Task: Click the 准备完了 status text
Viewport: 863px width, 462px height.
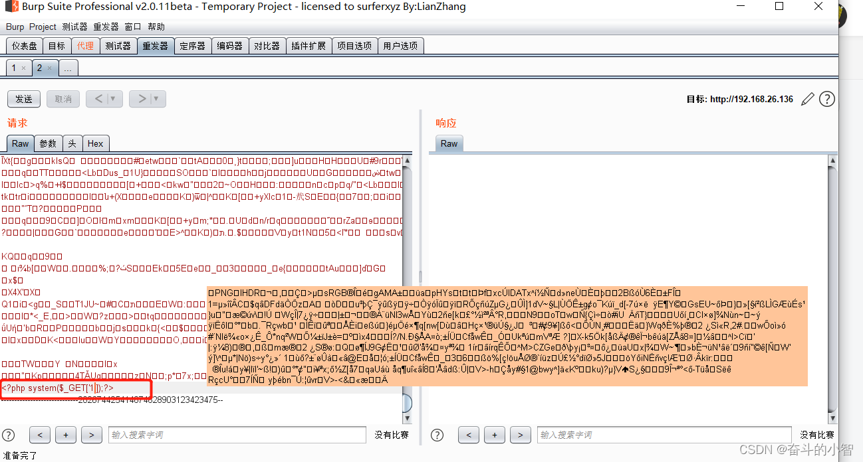Action: [20, 455]
